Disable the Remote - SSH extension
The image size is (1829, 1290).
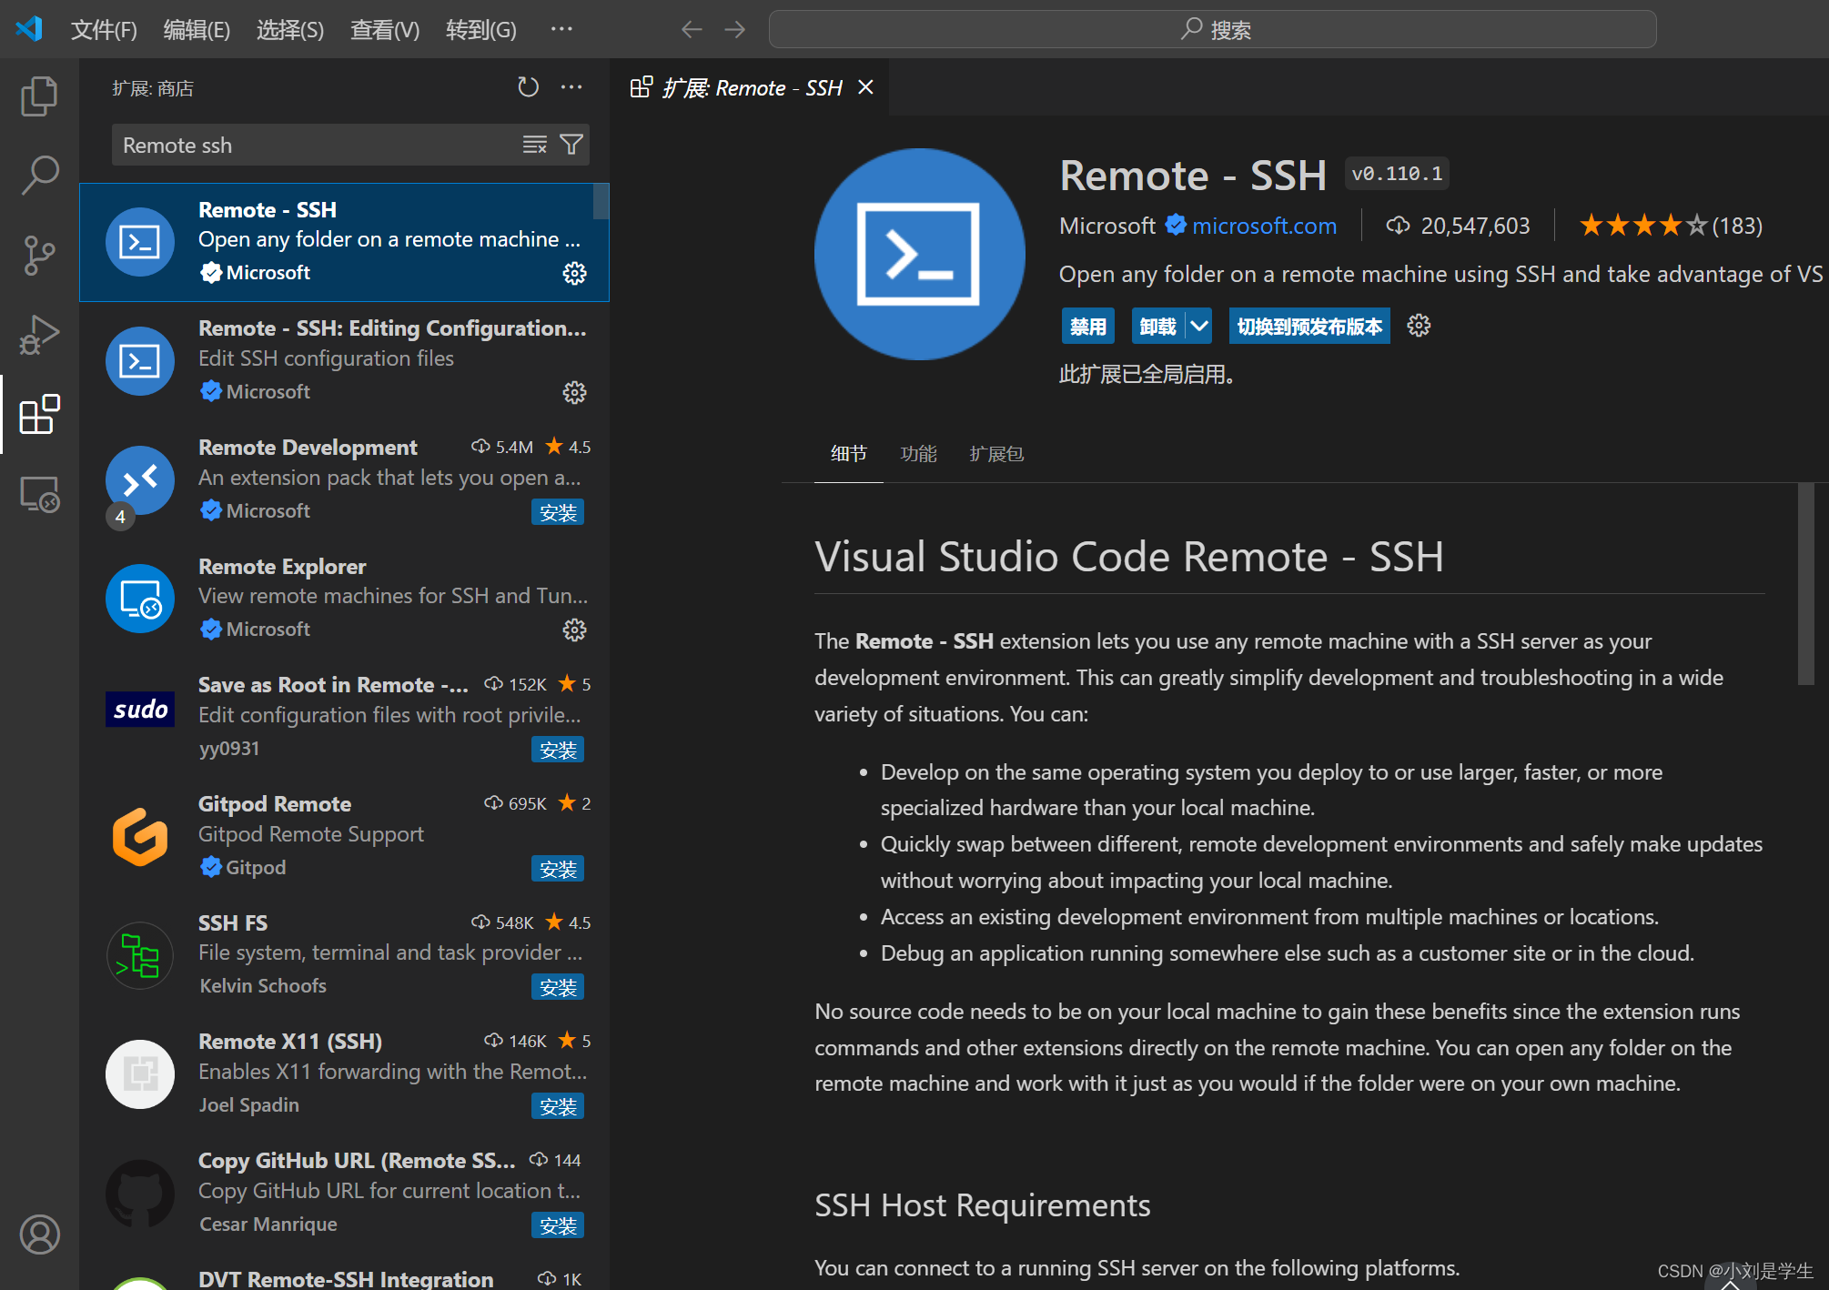coord(1087,325)
